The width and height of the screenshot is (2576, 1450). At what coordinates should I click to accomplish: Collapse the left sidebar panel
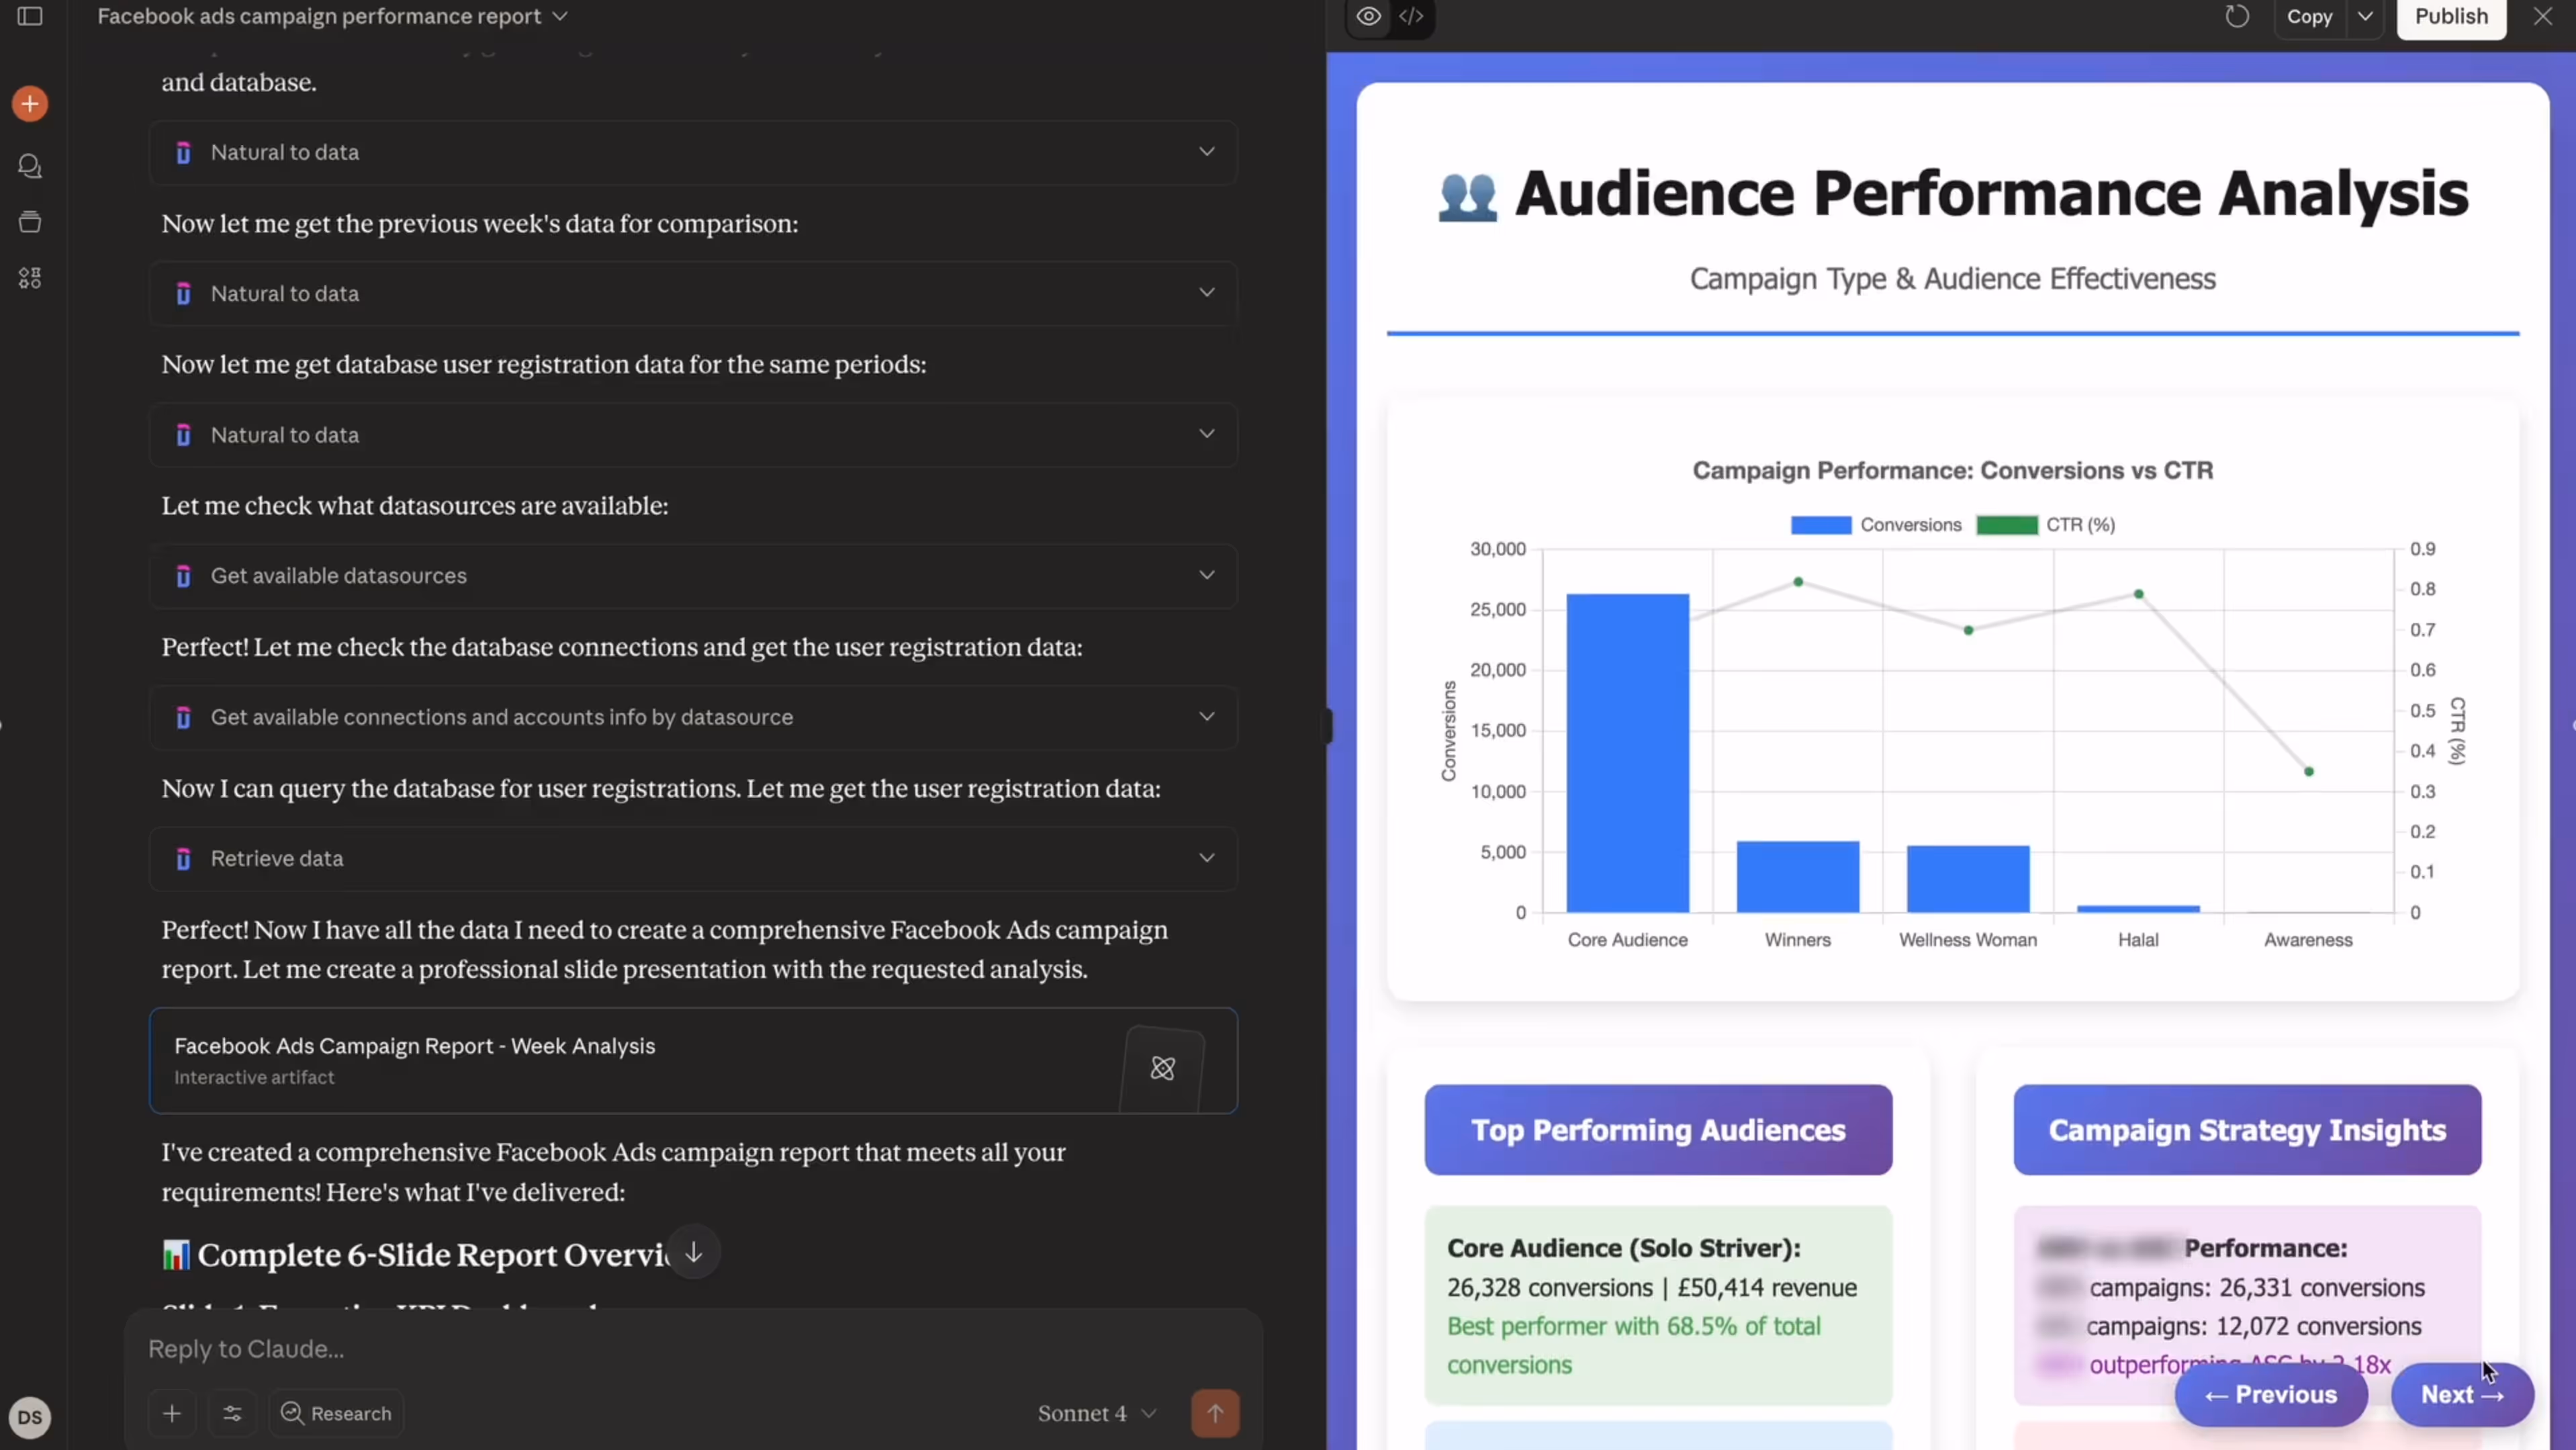pos(30,16)
